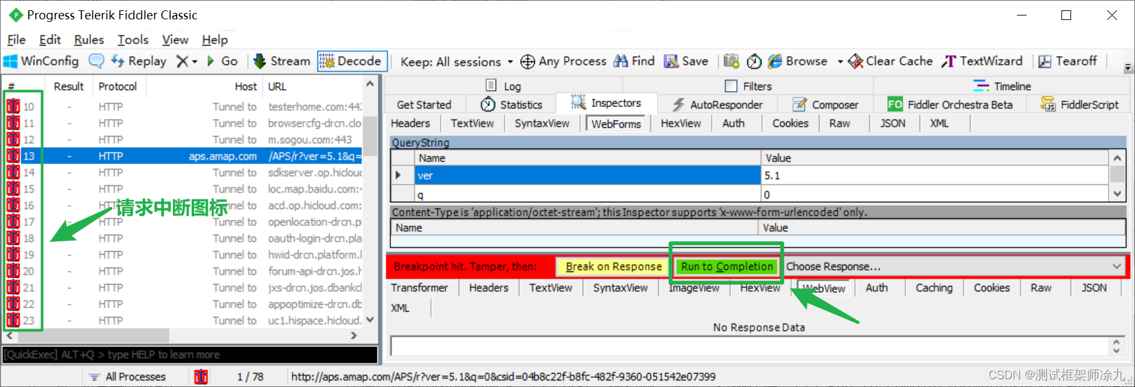Open the TextWizard tool
Image resolution: width=1135 pixels, height=387 pixels.
click(x=982, y=61)
